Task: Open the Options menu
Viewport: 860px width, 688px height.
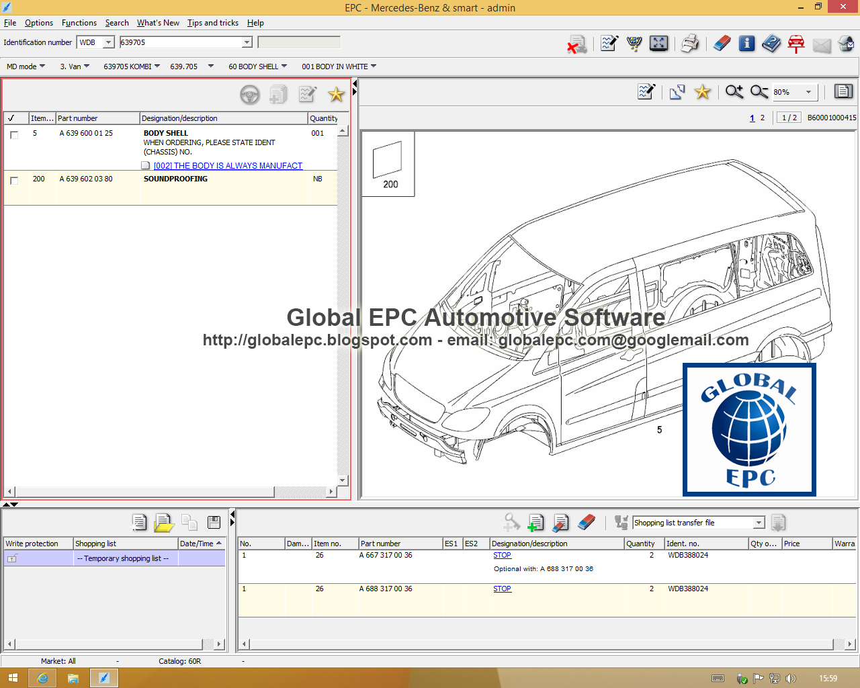Action: click(39, 22)
